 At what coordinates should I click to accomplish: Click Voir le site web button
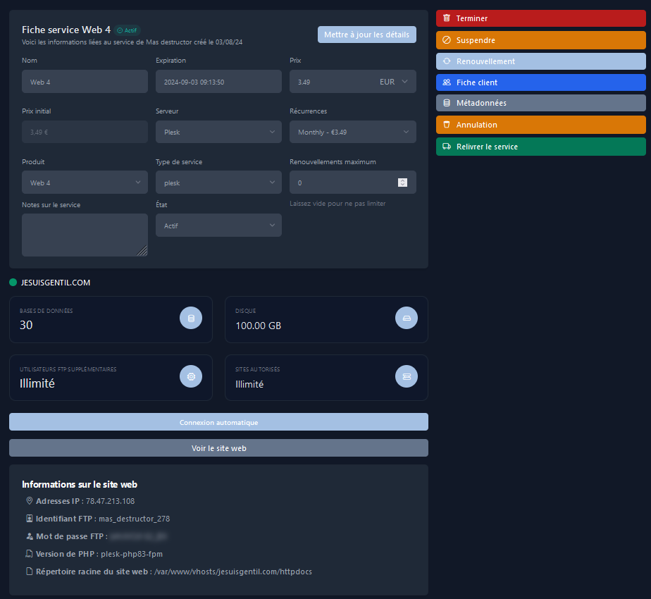(x=218, y=448)
